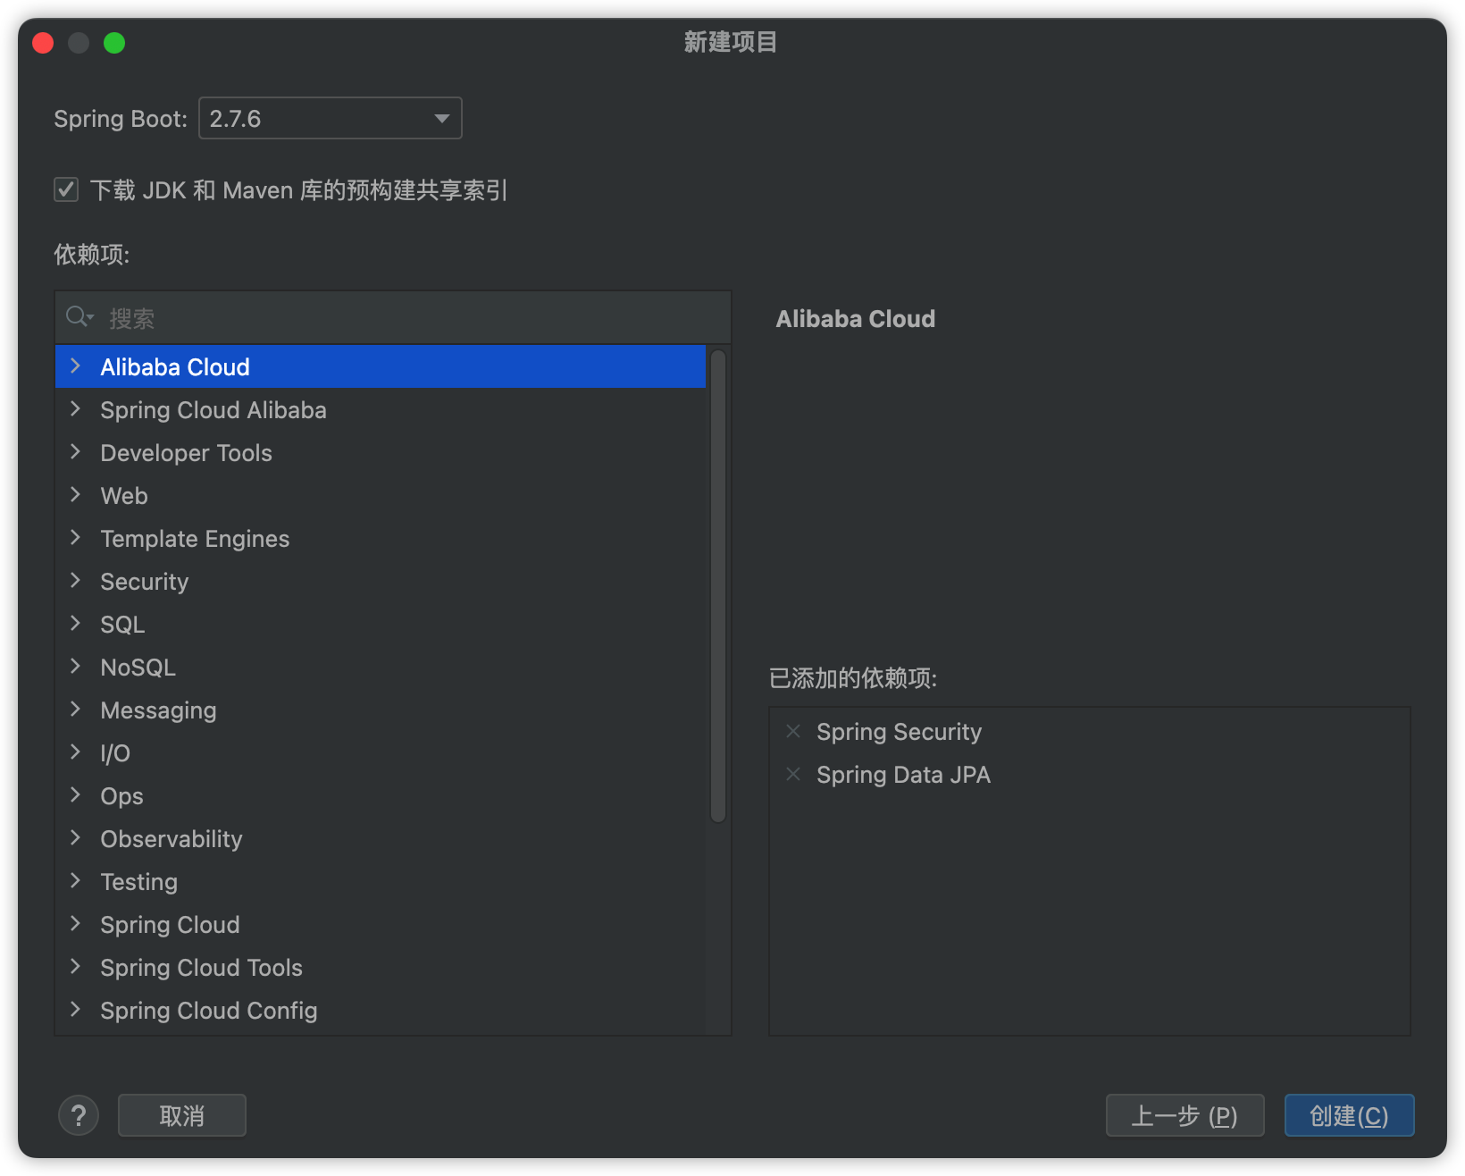
Task: Expand the Spring Cloud Tools chevron
Action: tap(76, 967)
